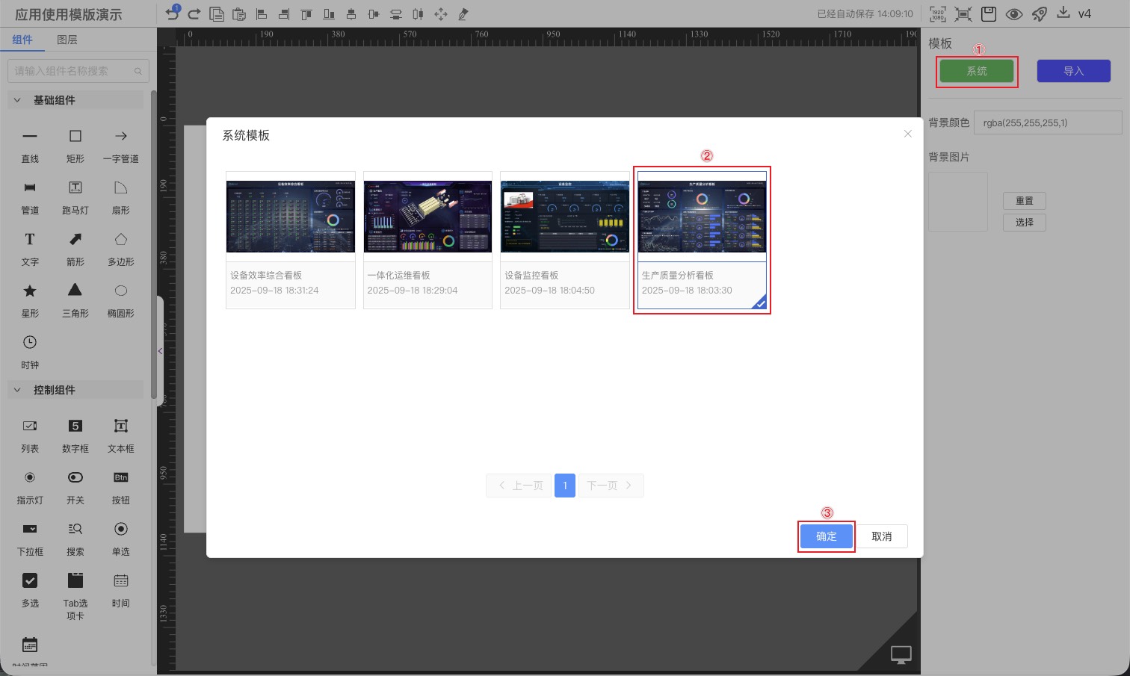The height and width of the screenshot is (676, 1130).
Task: Click the 1920x1080 canvas size icon
Action: point(938,14)
